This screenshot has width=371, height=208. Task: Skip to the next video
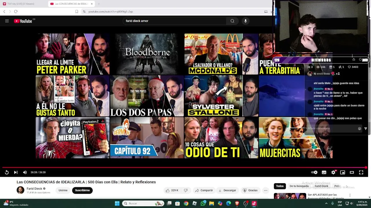pos(16,172)
